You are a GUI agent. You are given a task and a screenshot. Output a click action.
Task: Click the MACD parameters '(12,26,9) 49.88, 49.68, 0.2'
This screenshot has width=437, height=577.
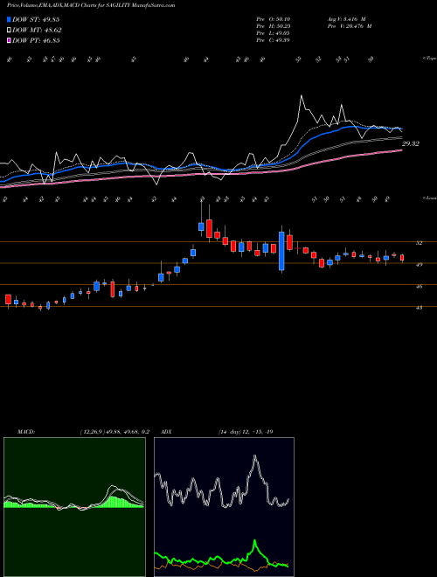(x=114, y=432)
